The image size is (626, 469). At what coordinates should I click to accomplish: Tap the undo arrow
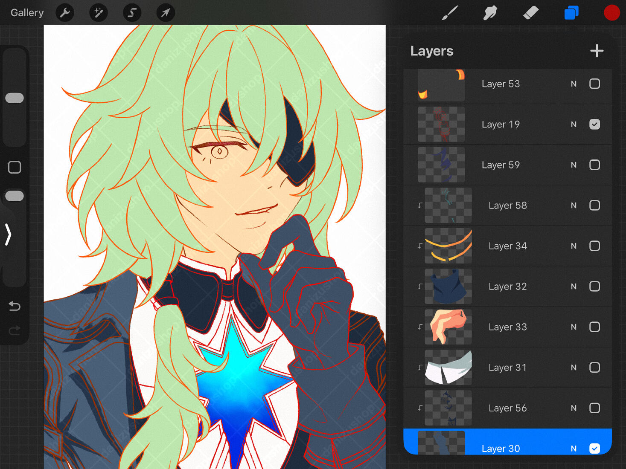pos(15,306)
